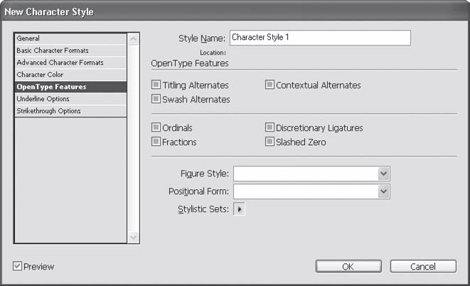The width and height of the screenshot is (470, 286).
Task: Click the category list scroll down arrow
Action: [133, 238]
